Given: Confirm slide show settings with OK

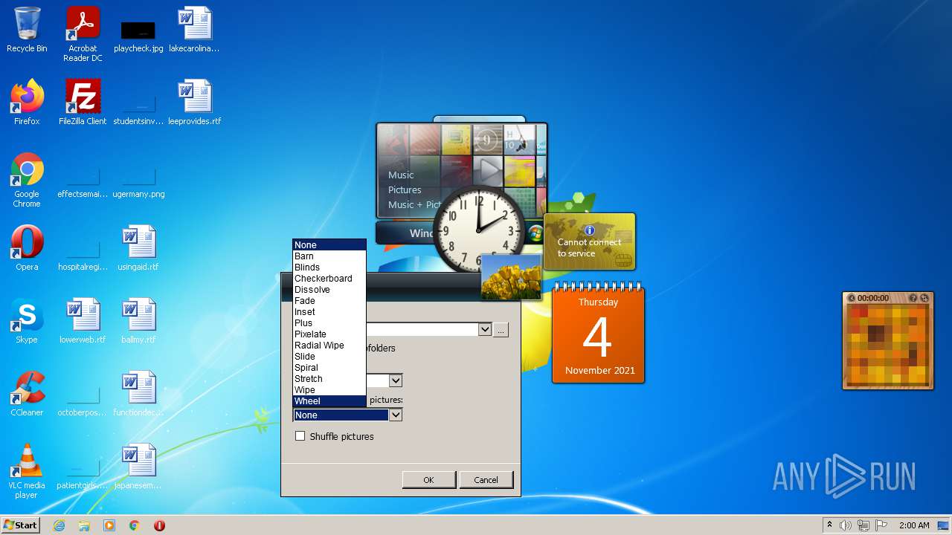Looking at the screenshot, I should [428, 480].
